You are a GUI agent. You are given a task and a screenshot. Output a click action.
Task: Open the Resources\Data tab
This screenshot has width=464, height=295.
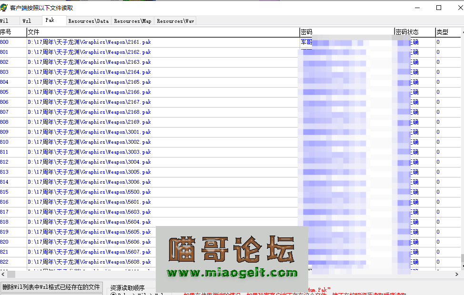click(88, 20)
